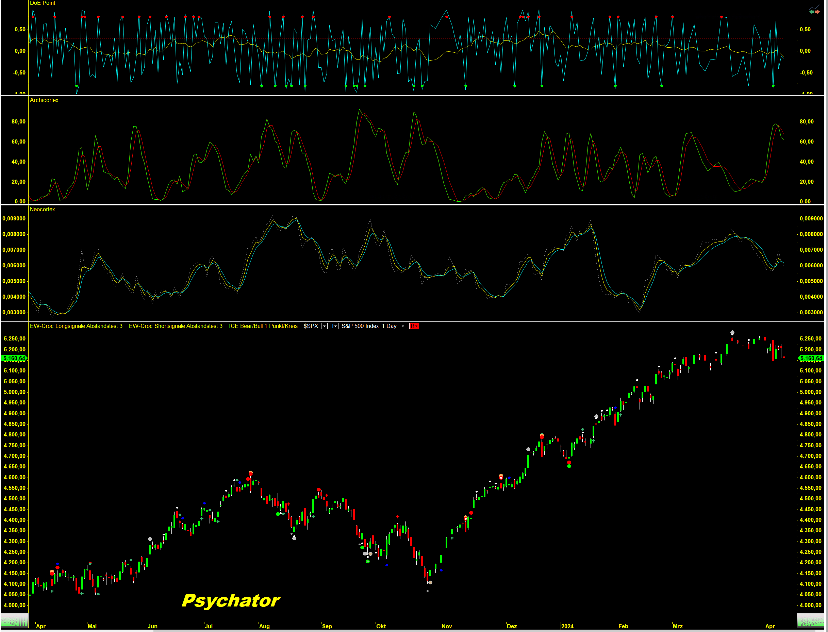This screenshot has height=632, width=828.
Task: Select the Archicortex indicator label
Action: point(44,100)
